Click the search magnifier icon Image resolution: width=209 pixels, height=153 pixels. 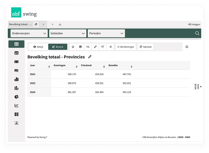point(197,33)
